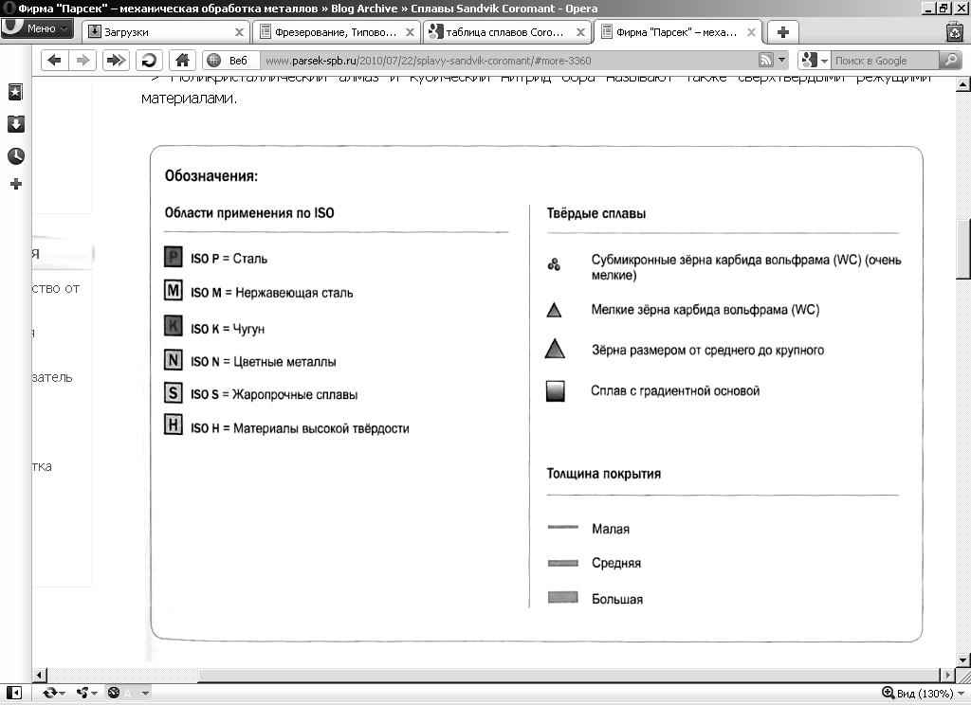Focus the address bar URL field
This screenshot has width=971, height=705.
508,61
